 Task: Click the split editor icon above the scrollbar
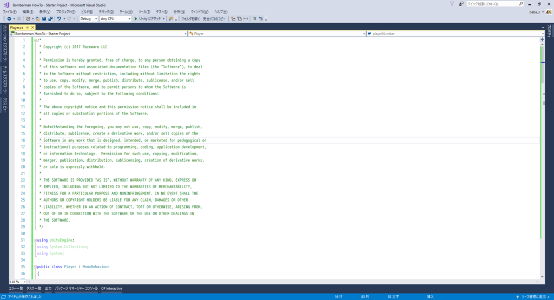pyautogui.click(x=542, y=39)
